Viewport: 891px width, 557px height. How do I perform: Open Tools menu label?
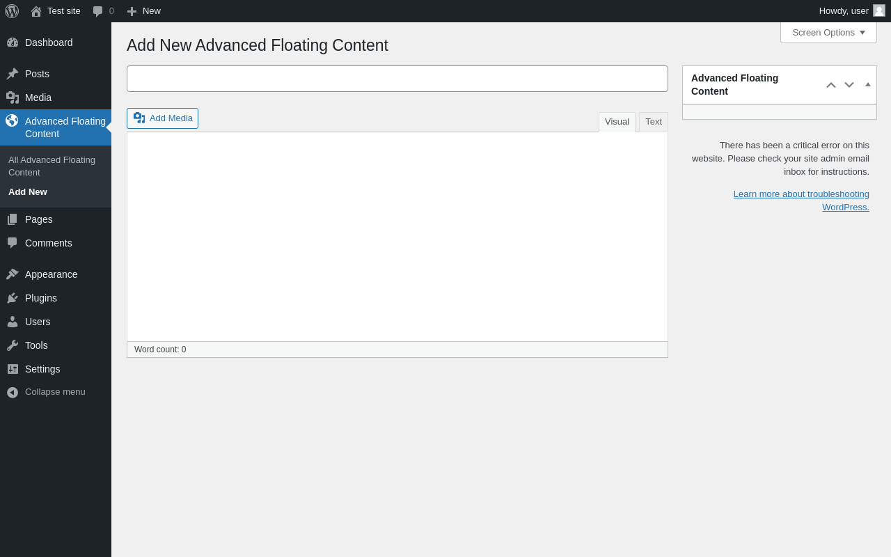(x=36, y=345)
